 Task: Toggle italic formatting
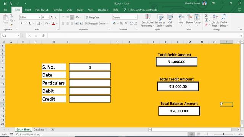point(26,24)
